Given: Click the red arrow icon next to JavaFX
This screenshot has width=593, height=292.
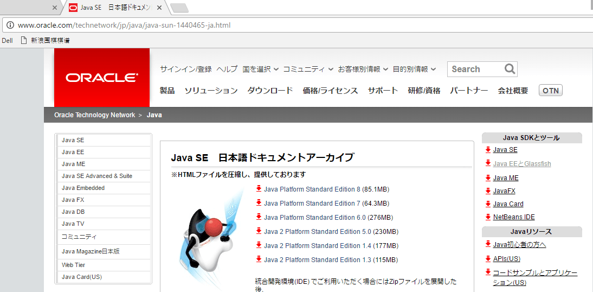Looking at the screenshot, I should (x=488, y=191).
